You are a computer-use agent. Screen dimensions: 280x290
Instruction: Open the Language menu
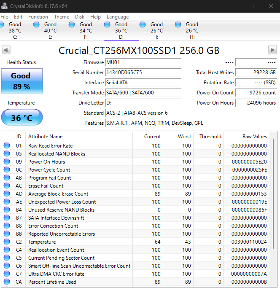[118, 17]
